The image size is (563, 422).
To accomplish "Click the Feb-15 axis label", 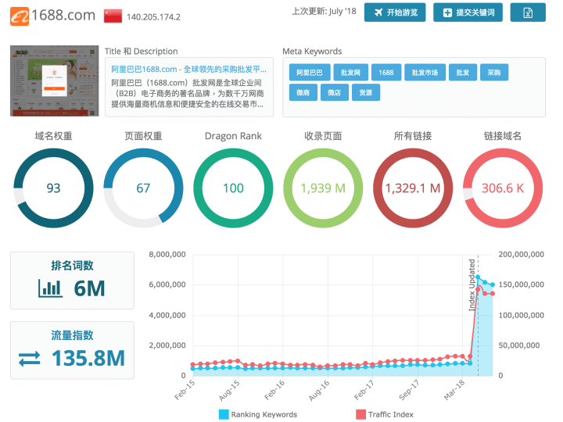I will tap(185, 390).
